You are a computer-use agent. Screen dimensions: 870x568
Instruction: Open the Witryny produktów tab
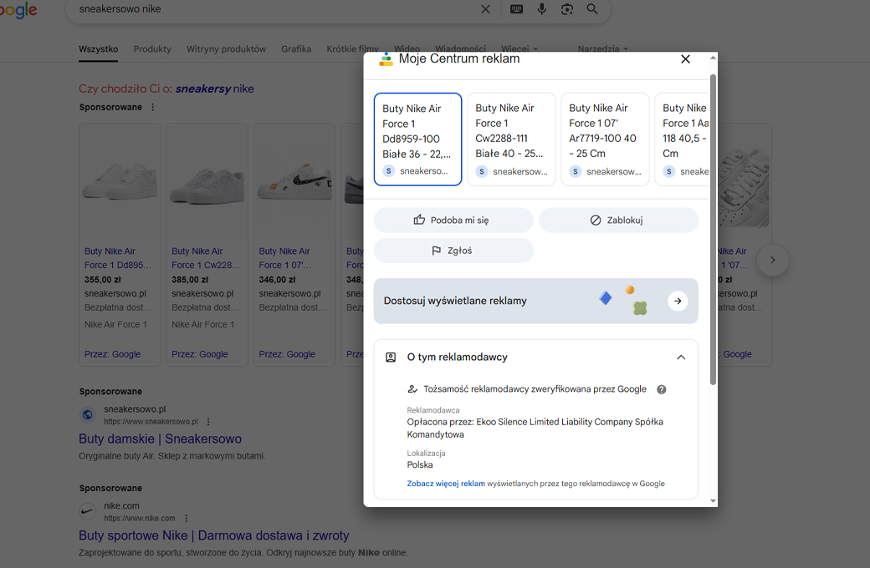(x=227, y=48)
